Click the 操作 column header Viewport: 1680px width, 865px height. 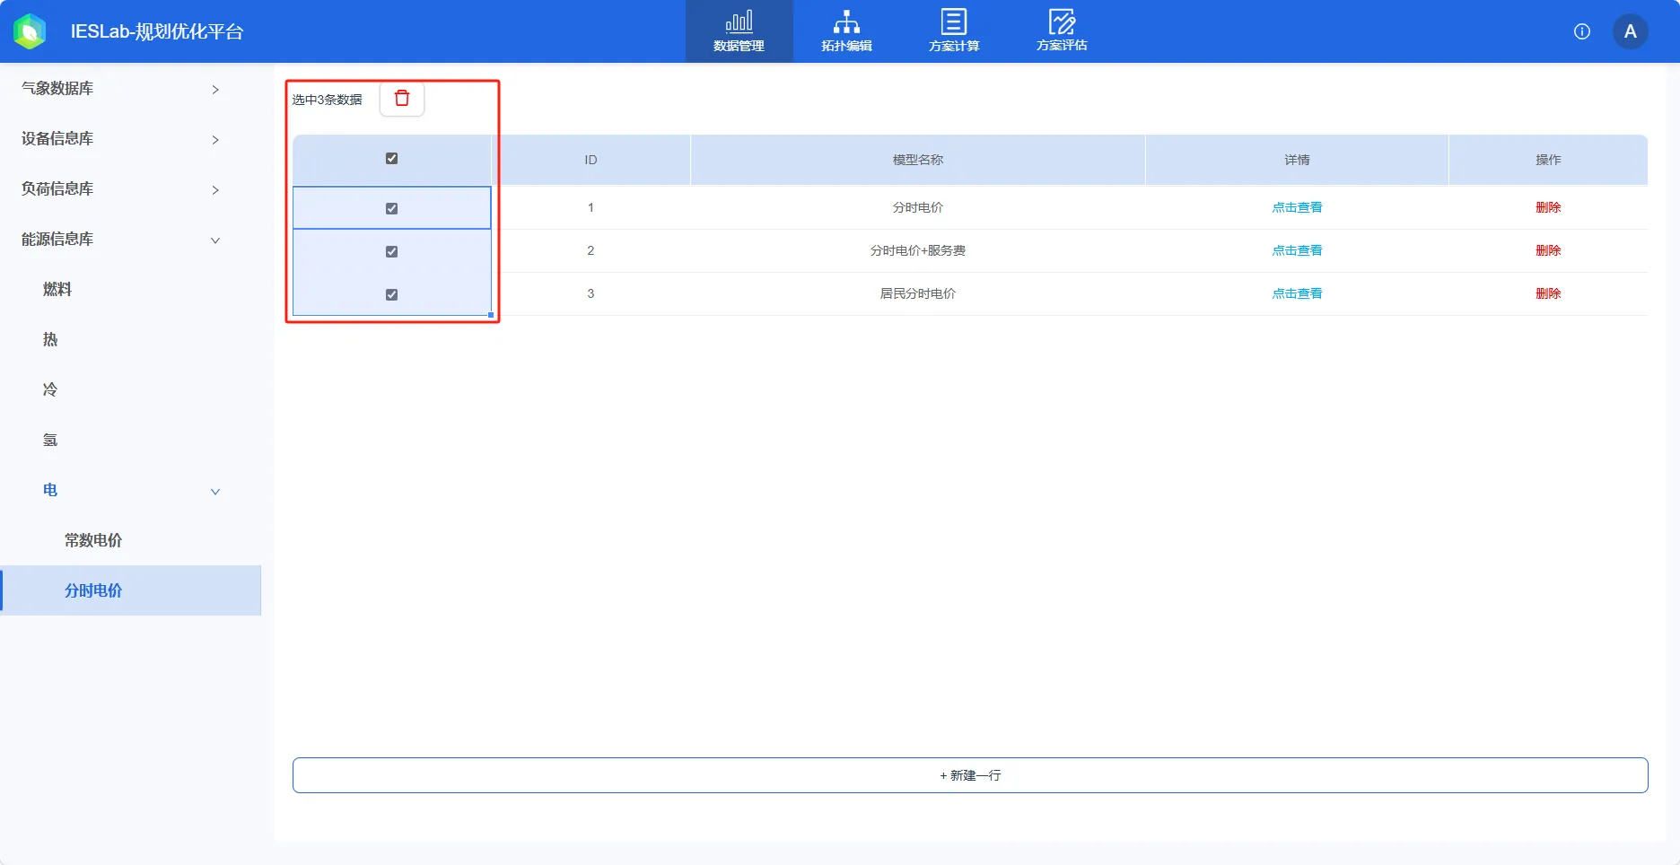pos(1548,160)
